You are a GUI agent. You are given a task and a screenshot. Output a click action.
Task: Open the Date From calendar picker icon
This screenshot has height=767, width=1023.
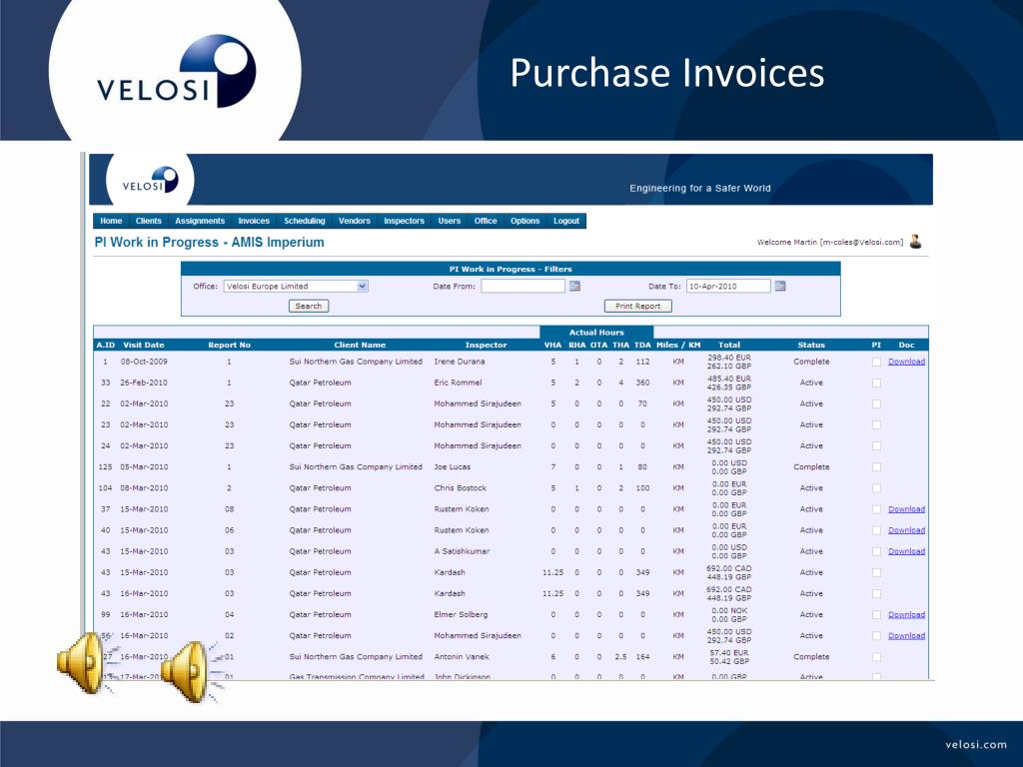point(574,286)
